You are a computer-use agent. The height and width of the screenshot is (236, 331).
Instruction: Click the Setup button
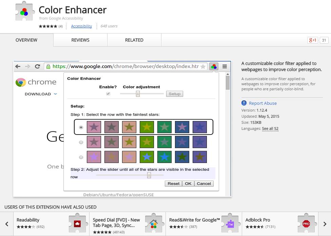[x=175, y=94]
